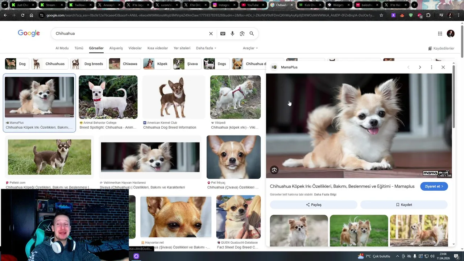464x261 pixels.
Task: Open the Videolar tab
Action: tap(135, 48)
